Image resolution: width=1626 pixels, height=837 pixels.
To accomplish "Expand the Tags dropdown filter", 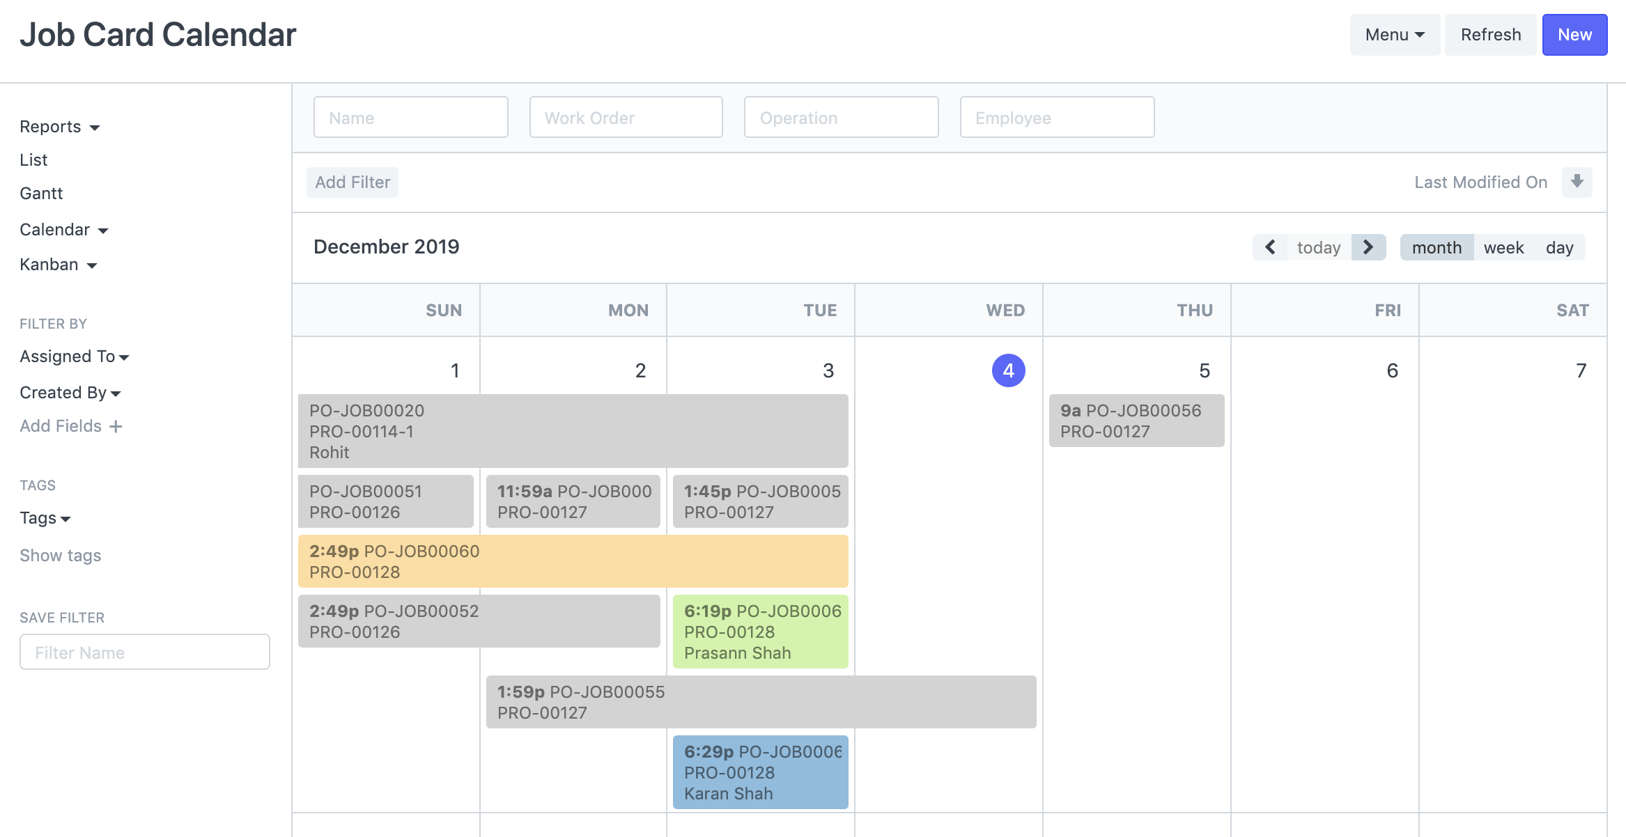I will point(45,518).
